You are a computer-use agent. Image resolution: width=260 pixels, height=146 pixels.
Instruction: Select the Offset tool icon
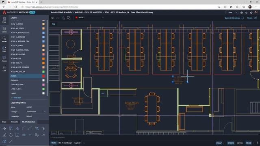coord(4,142)
